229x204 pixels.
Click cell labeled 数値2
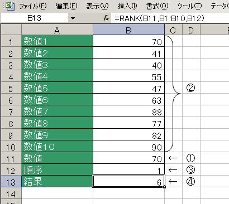[57, 53]
